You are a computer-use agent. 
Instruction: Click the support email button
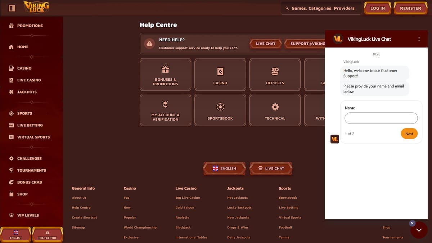tap(305, 44)
